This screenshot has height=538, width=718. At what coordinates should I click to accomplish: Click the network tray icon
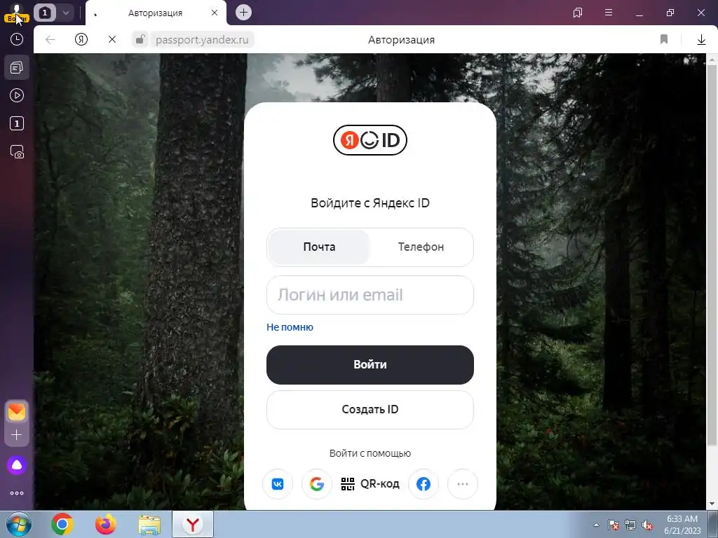pos(630,525)
